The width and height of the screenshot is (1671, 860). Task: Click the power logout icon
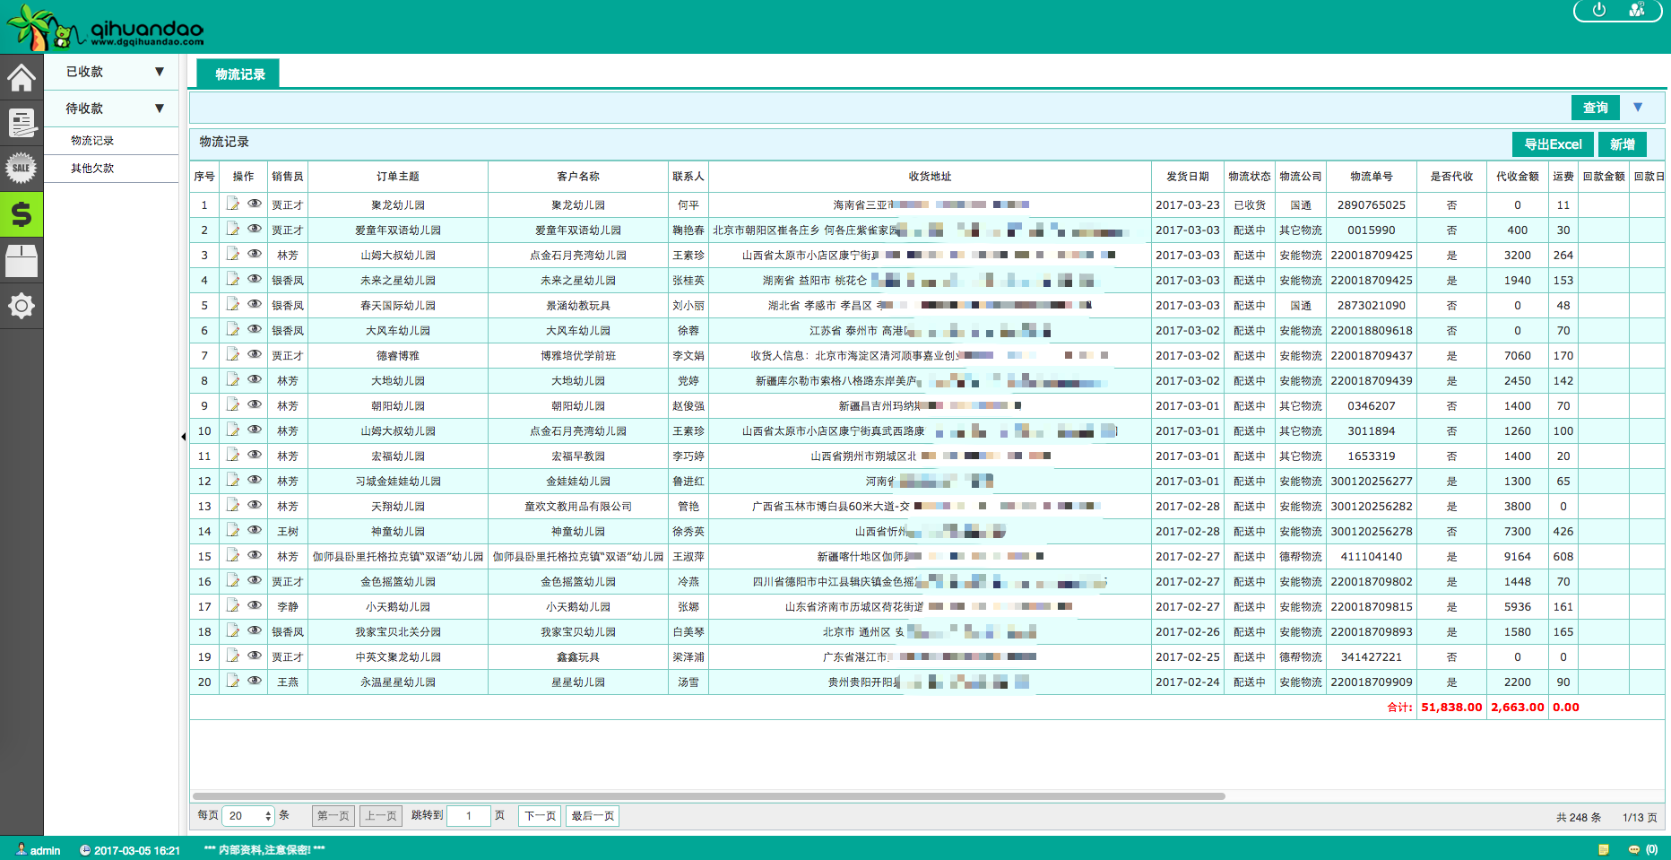click(1598, 10)
